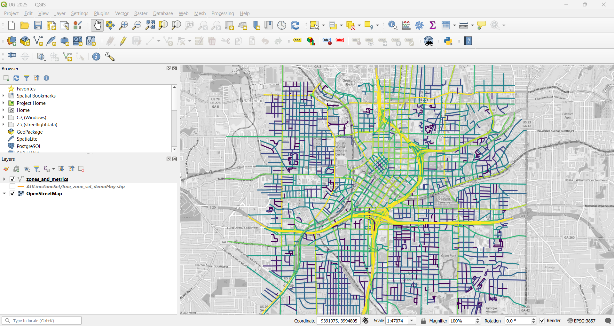
Task: Click the Statistical Summary sigma icon
Action: click(x=433, y=25)
